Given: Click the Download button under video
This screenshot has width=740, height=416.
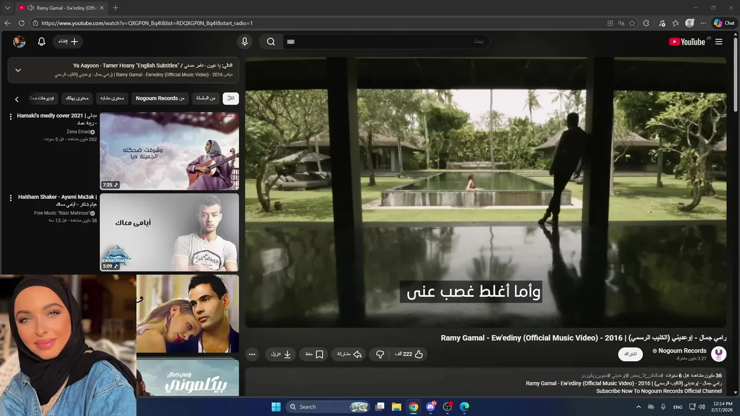Looking at the screenshot, I should [x=282, y=354].
